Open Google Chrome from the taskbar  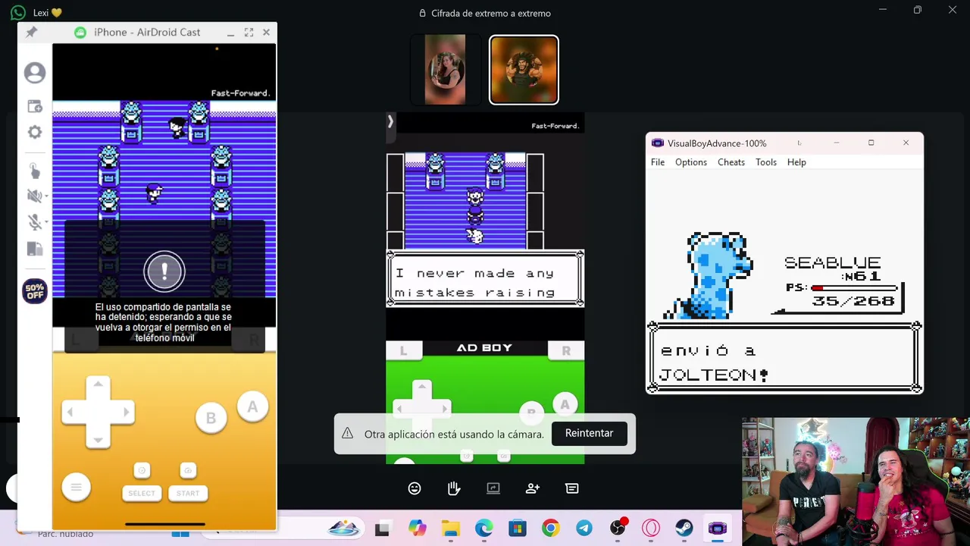point(550,529)
